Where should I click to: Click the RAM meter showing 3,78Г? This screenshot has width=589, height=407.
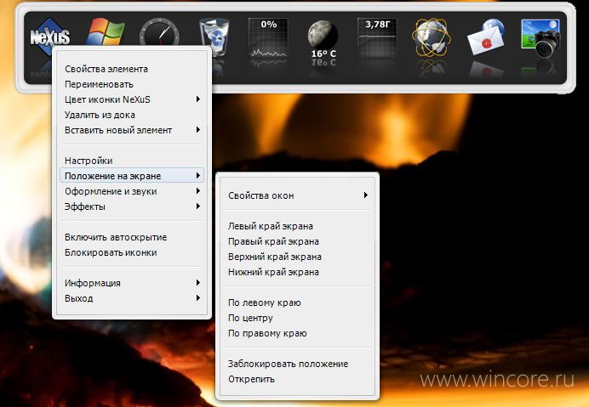377,38
